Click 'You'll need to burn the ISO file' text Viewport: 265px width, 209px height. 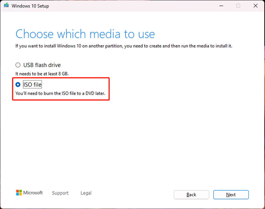tap(60, 93)
